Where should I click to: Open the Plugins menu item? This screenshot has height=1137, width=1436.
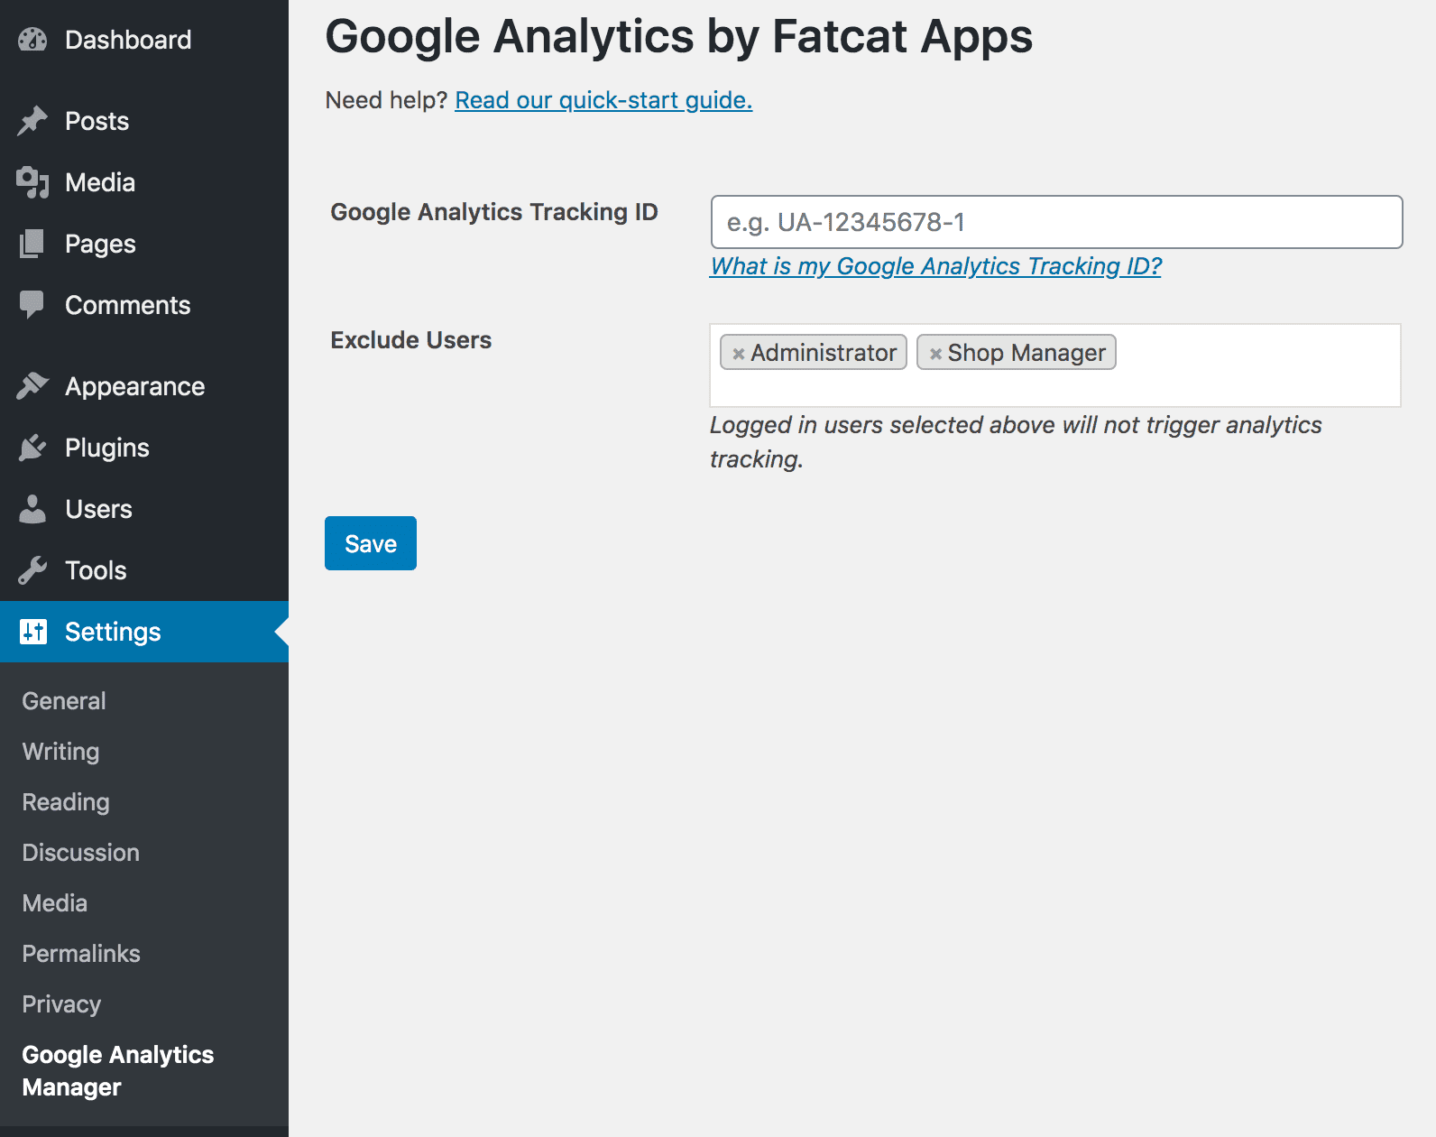(144, 448)
